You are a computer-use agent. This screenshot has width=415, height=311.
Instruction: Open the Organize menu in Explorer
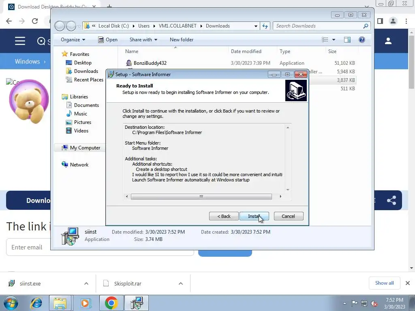[x=73, y=40]
